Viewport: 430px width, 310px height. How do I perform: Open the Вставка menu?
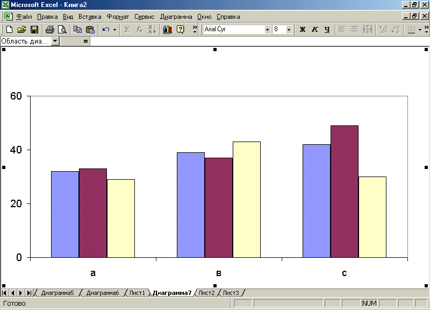pyautogui.click(x=90, y=17)
